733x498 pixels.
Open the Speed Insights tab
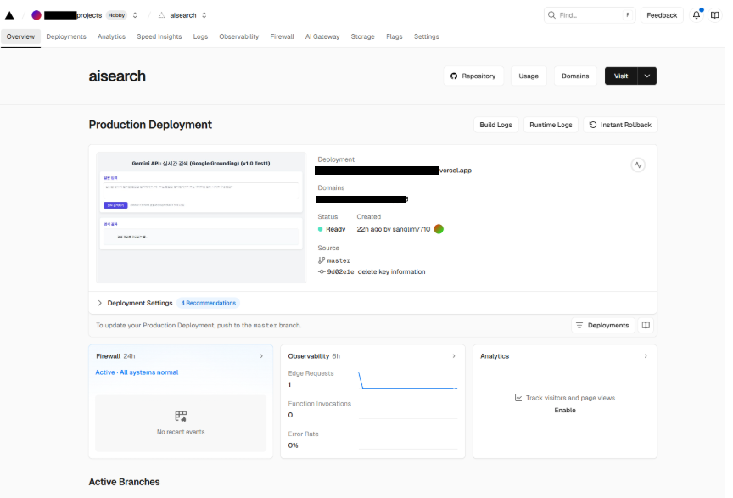click(x=159, y=36)
